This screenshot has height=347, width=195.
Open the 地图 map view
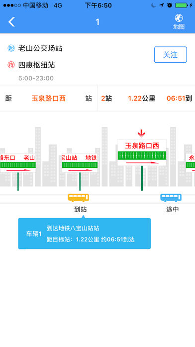tap(179, 22)
